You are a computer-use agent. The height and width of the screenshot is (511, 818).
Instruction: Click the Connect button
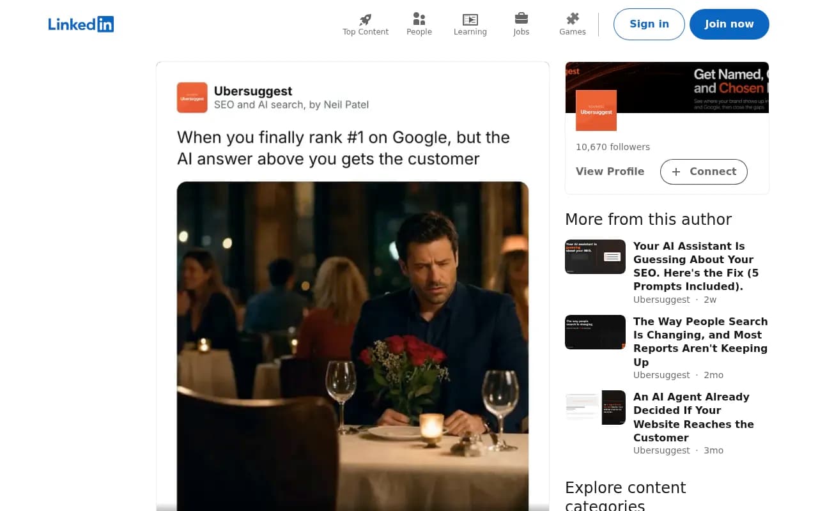(x=704, y=171)
